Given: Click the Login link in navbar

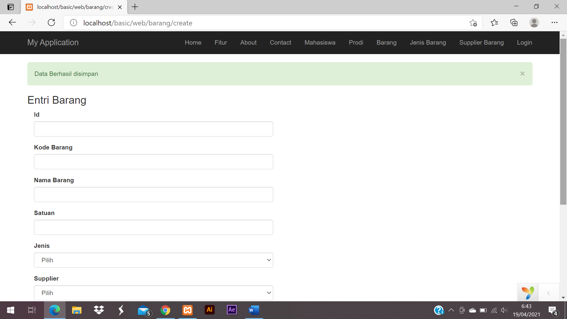Looking at the screenshot, I should (524, 43).
